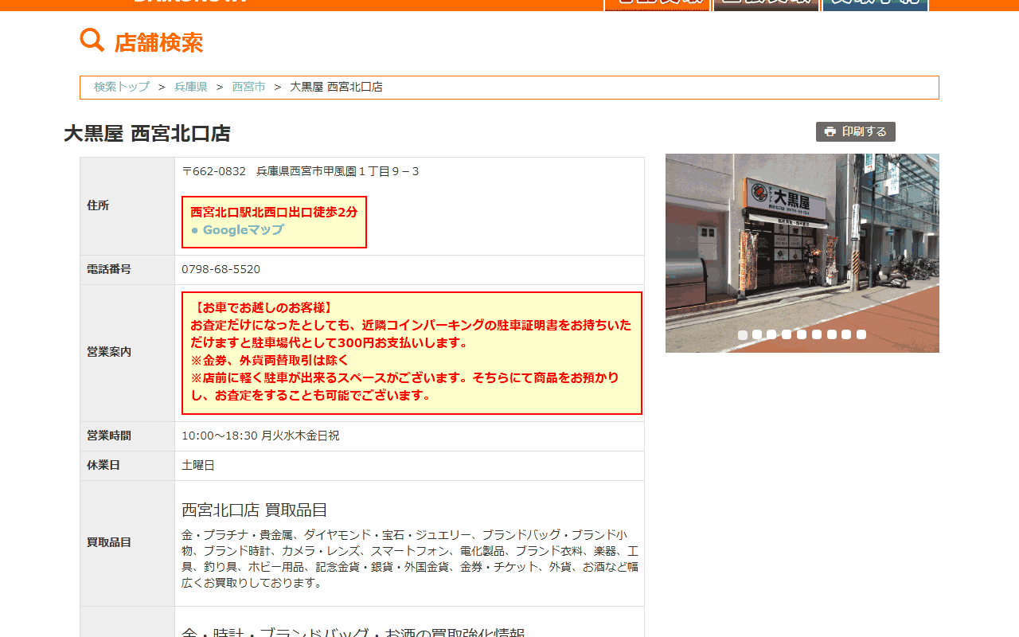Click the 休業日 row label

coord(103,465)
